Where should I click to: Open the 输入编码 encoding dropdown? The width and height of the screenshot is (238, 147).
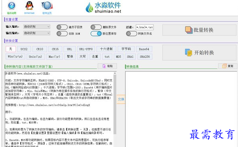point(37,27)
